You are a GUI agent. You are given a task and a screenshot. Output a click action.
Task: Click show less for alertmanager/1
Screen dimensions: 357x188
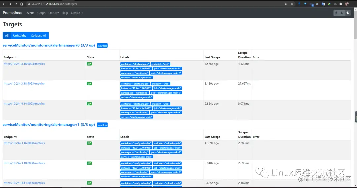click(x=102, y=125)
